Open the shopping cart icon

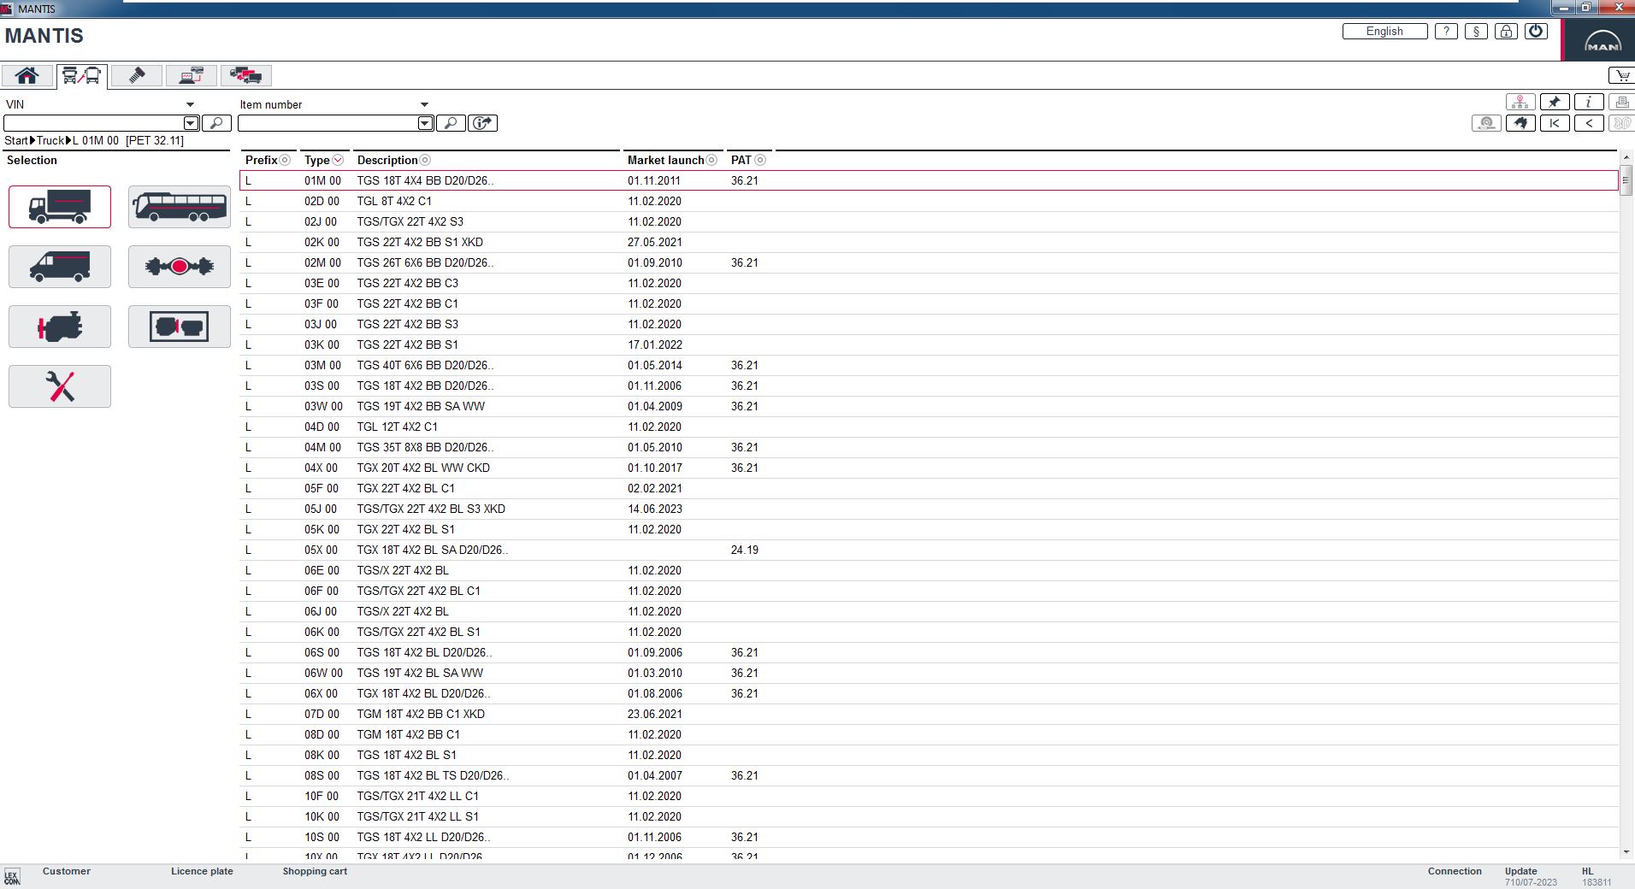(1622, 75)
